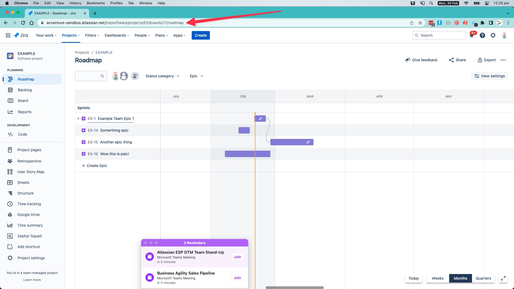Toggle filtering by the first user avatar
The width and height of the screenshot is (514, 289).
pyautogui.click(x=115, y=76)
